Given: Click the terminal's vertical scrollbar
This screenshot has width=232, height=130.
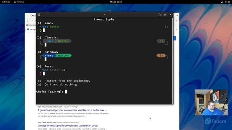Looking at the screenshot, I should click(x=173, y=61).
